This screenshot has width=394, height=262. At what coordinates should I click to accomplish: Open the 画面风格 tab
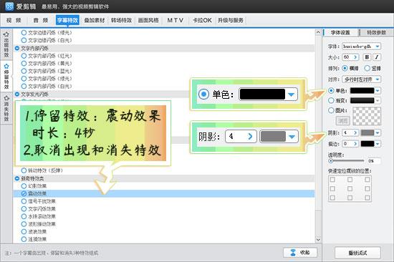click(148, 20)
